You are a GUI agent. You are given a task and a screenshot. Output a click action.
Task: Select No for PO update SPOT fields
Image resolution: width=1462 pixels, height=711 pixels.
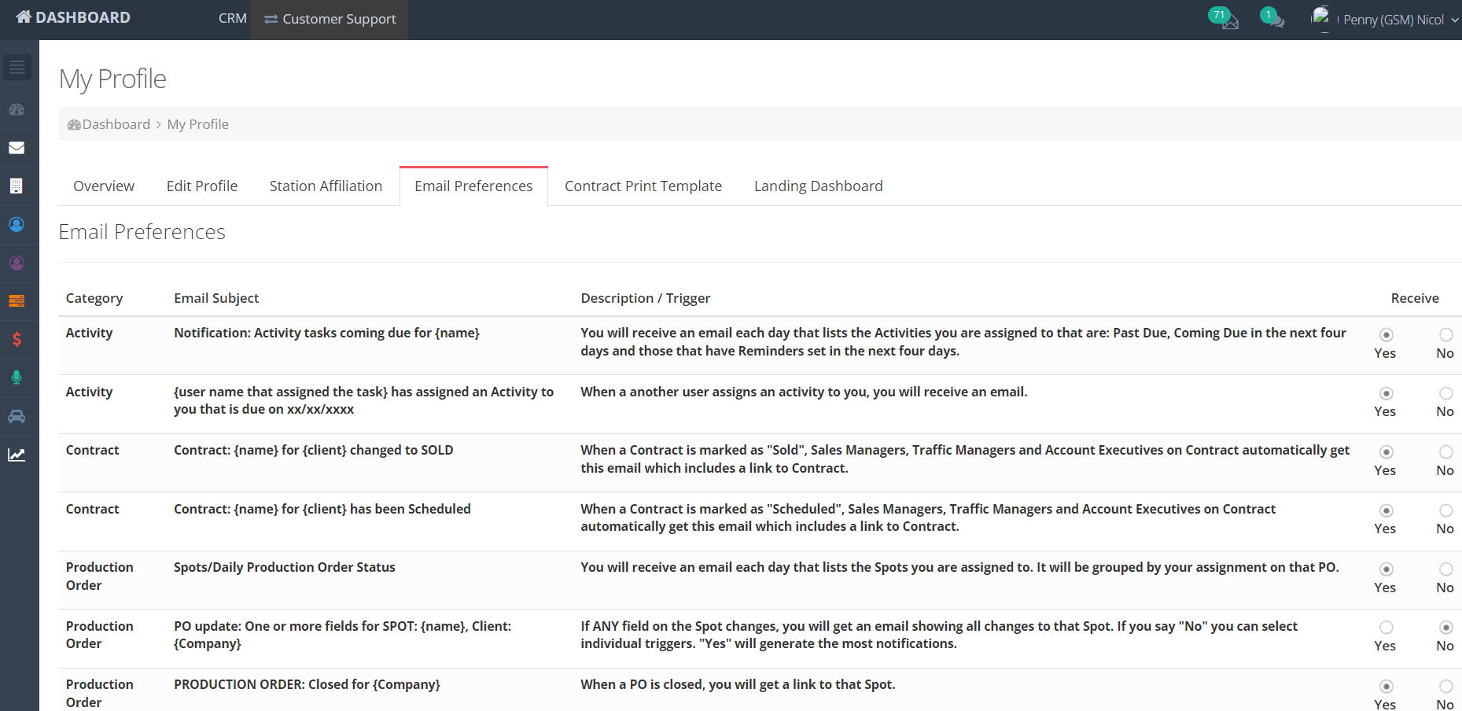[1446, 628]
